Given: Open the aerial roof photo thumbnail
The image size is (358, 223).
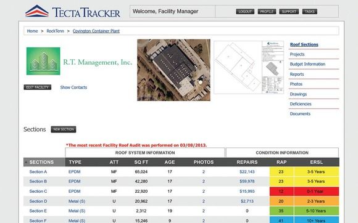Looking at the screenshot, I should pyautogui.click(x=173, y=70).
